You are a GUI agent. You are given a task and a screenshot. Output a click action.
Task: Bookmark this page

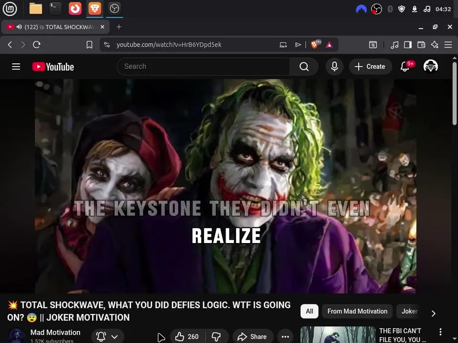point(89,45)
